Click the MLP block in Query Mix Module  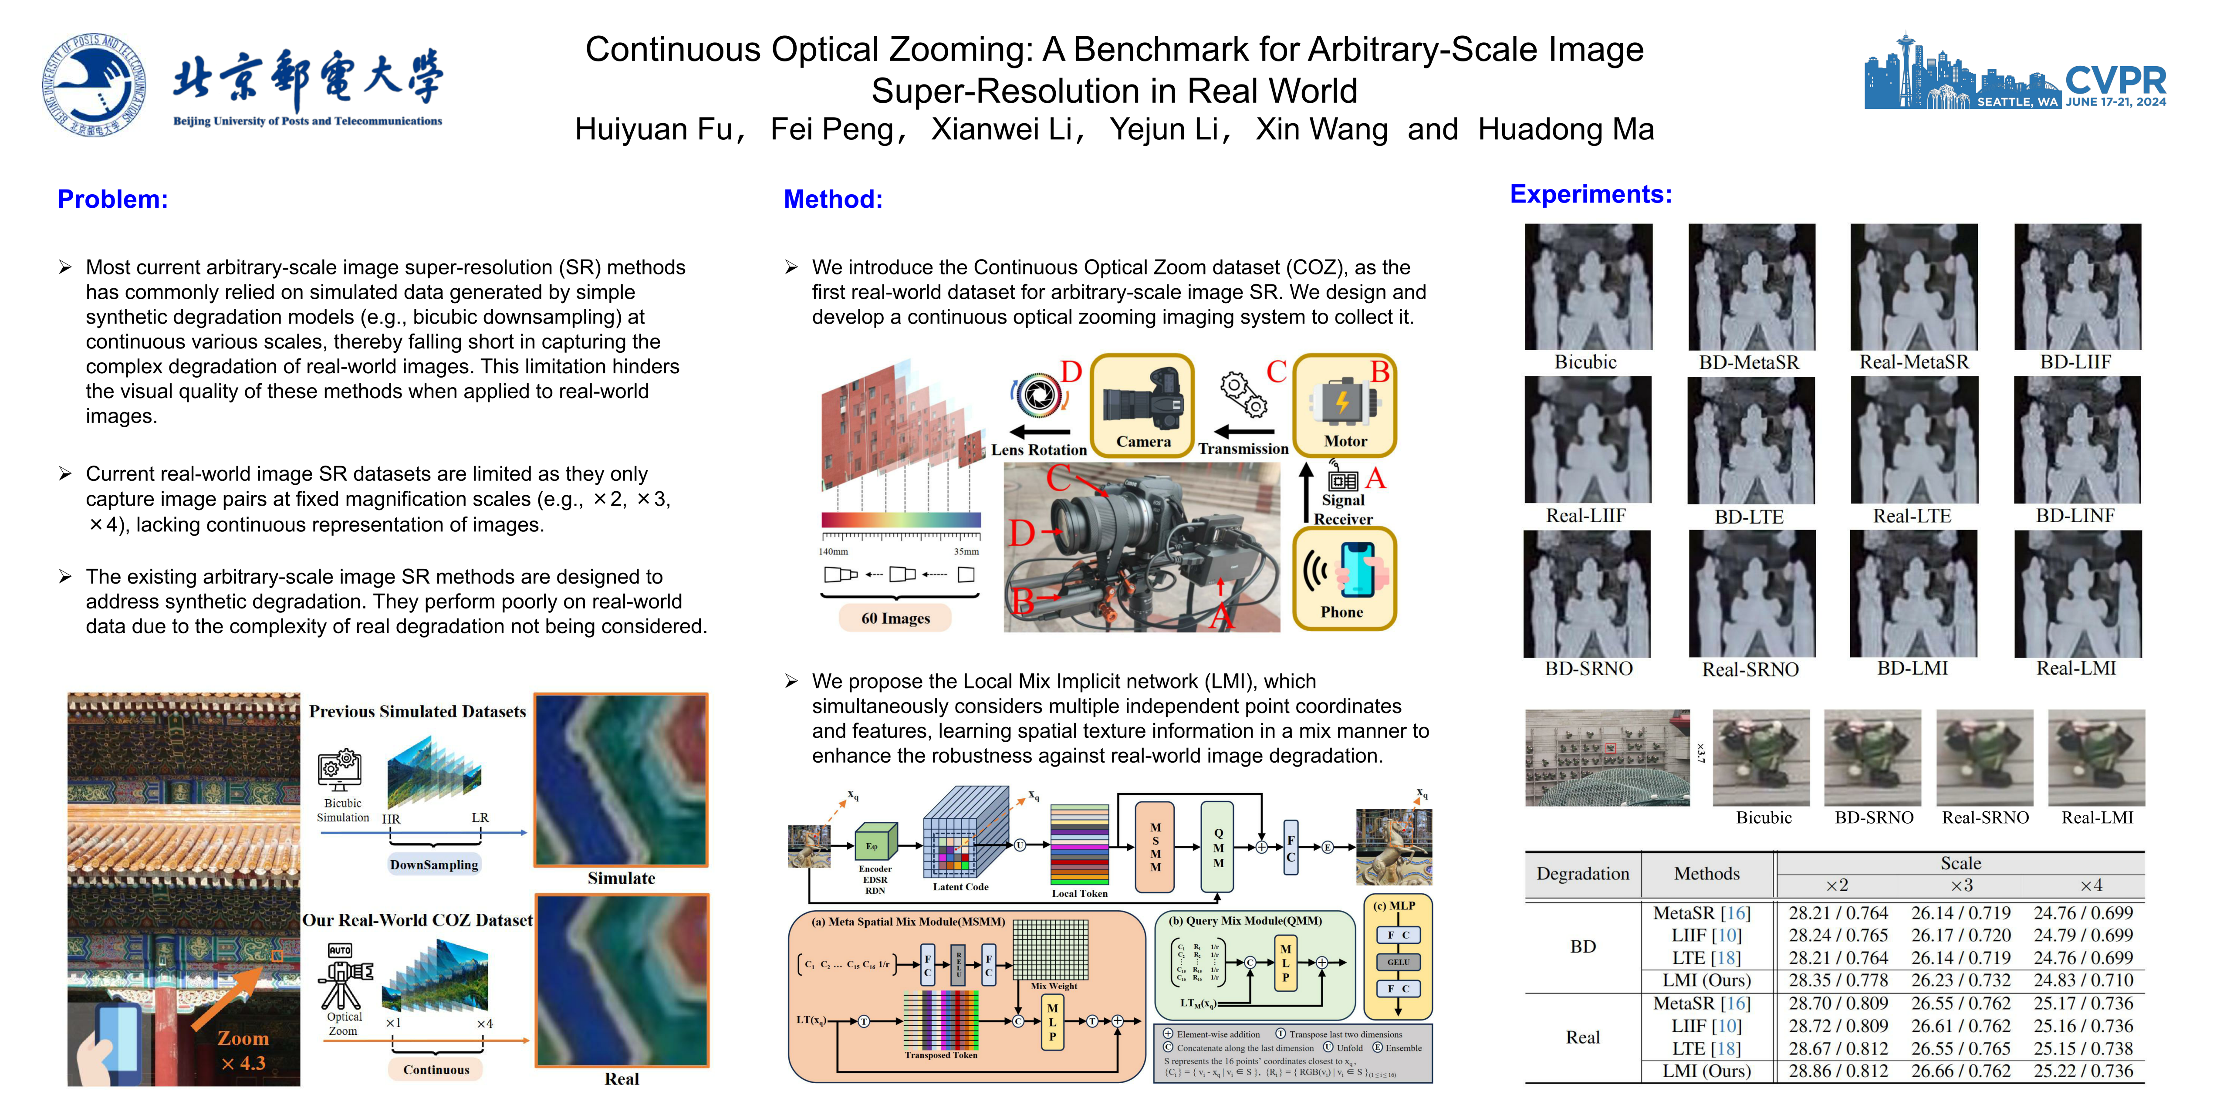(1286, 963)
